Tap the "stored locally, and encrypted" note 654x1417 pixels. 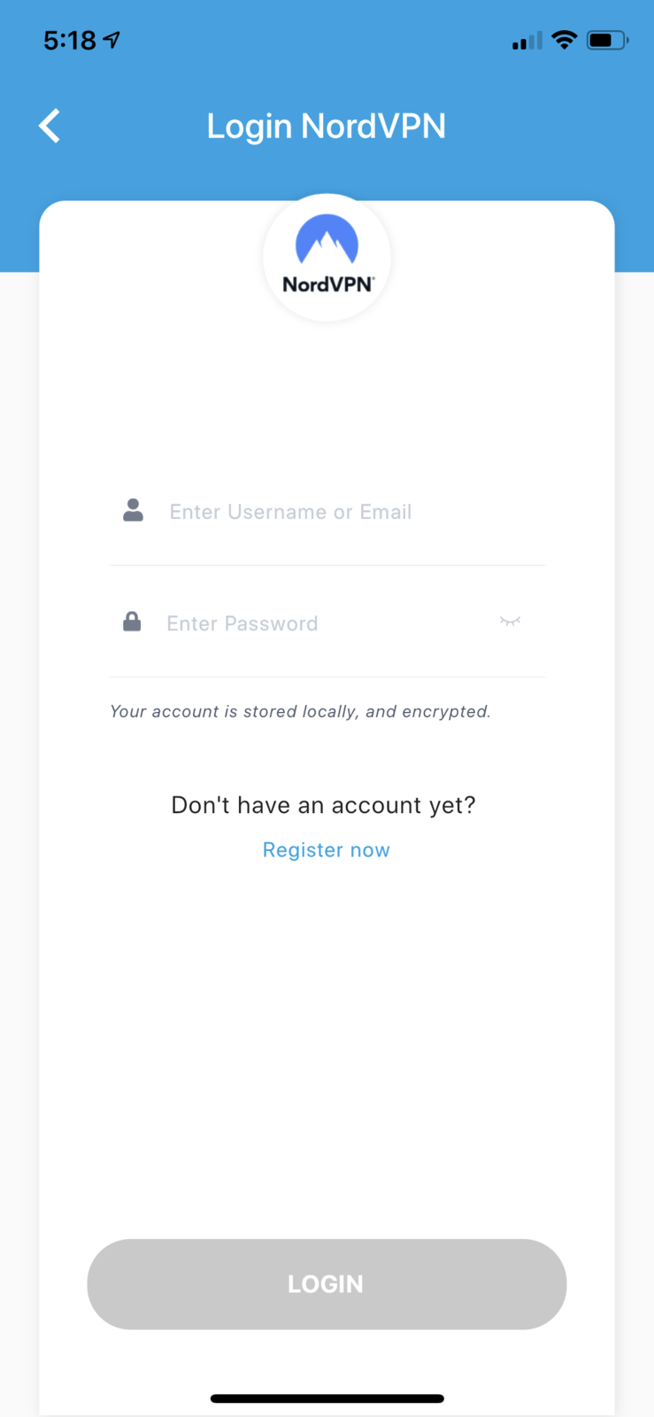pos(300,711)
